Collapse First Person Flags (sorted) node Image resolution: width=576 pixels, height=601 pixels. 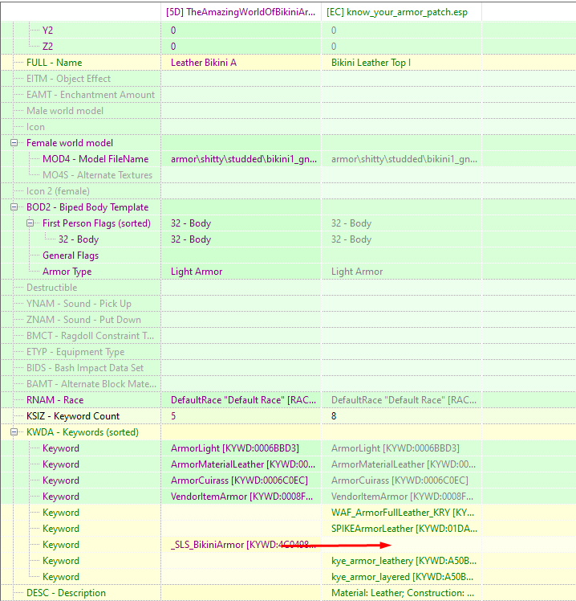[30, 223]
